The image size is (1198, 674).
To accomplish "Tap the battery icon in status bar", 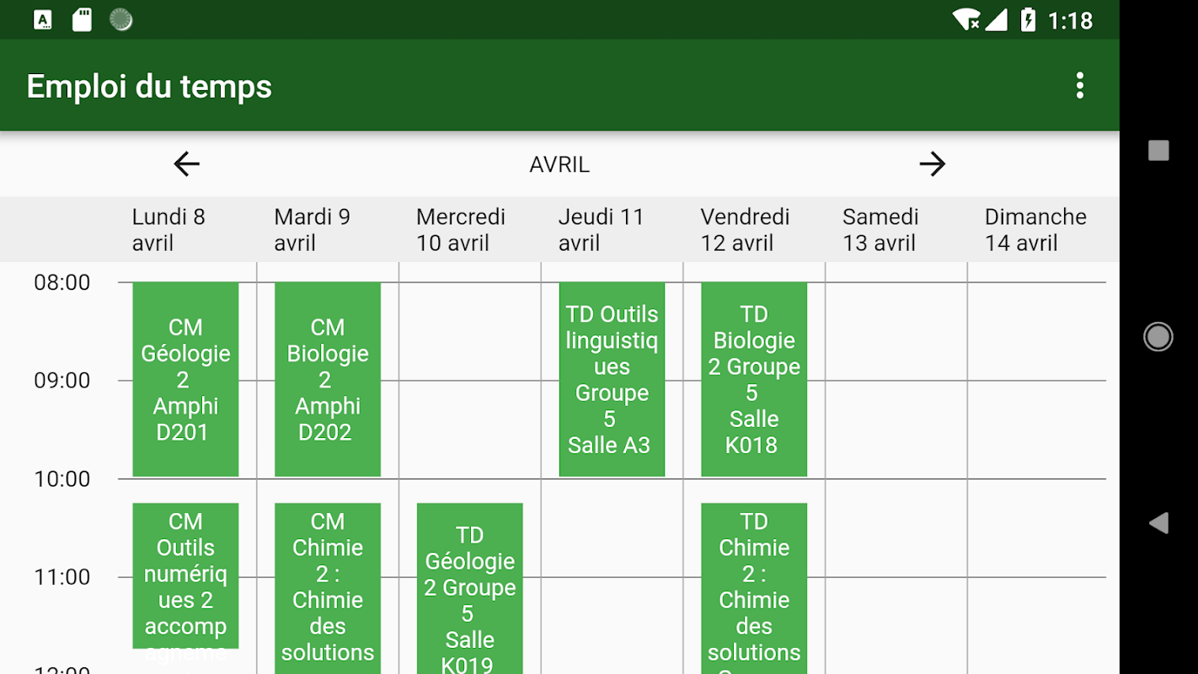I will 1028,19.
